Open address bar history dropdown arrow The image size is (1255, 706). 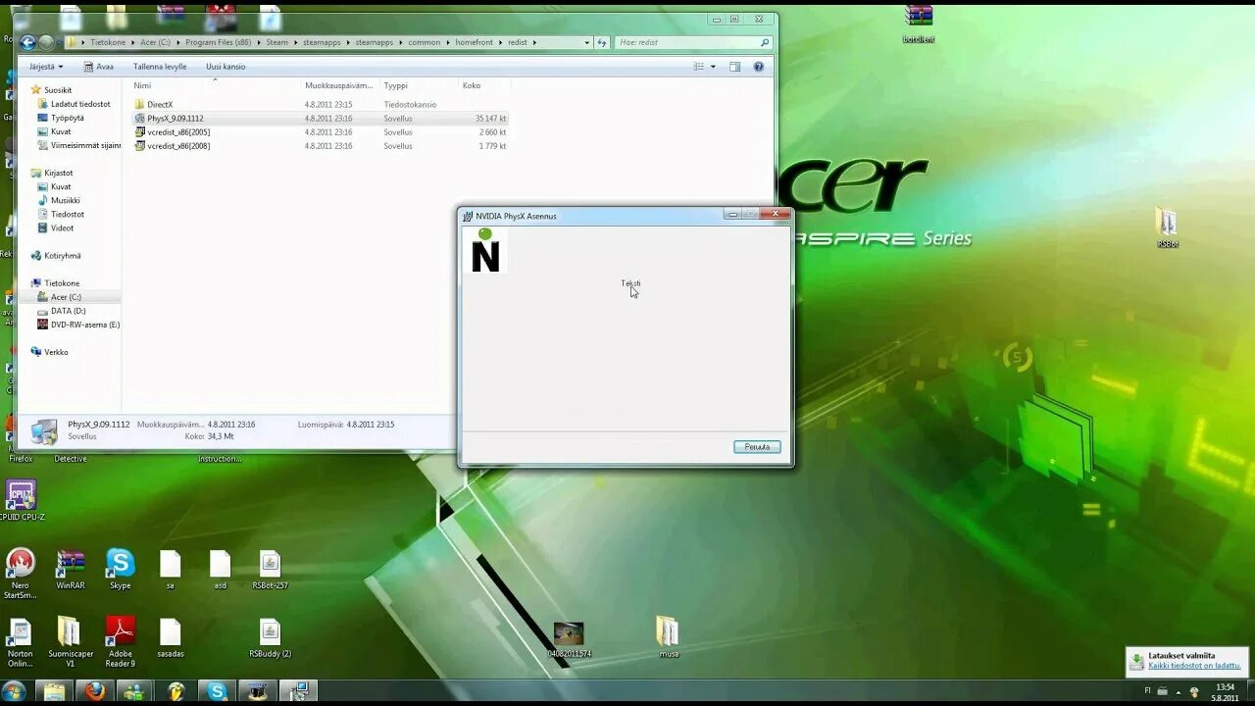click(587, 43)
